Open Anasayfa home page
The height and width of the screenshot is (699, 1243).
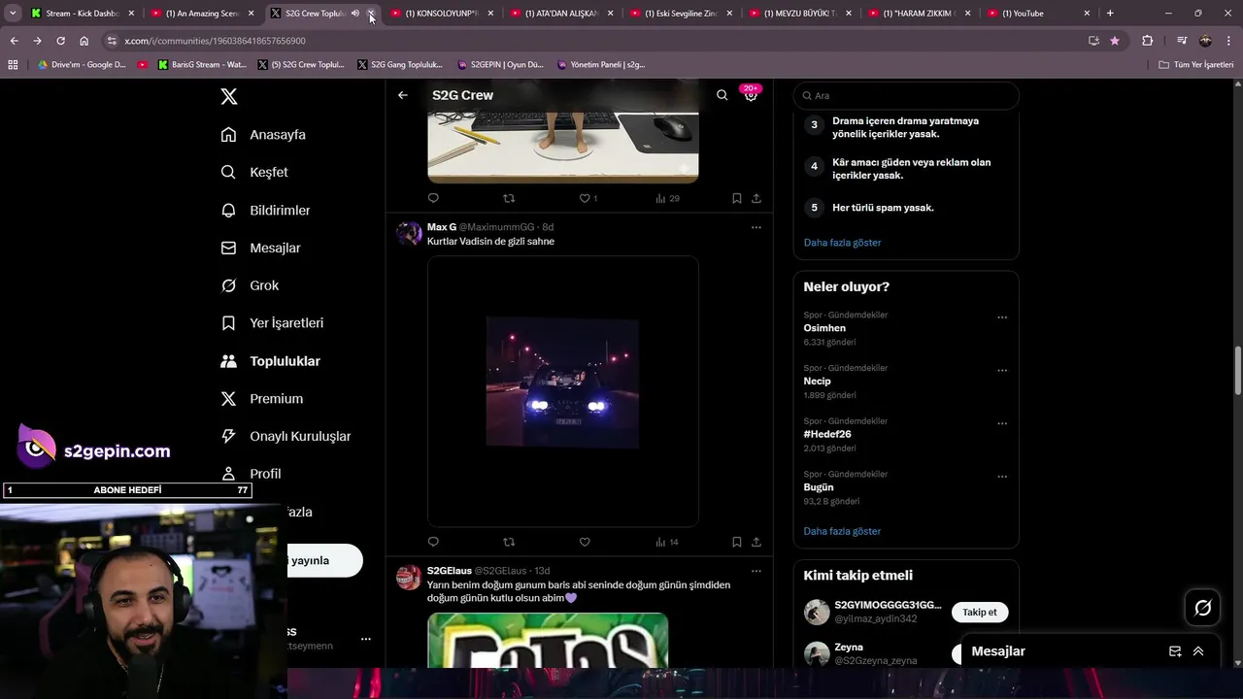[263, 135]
